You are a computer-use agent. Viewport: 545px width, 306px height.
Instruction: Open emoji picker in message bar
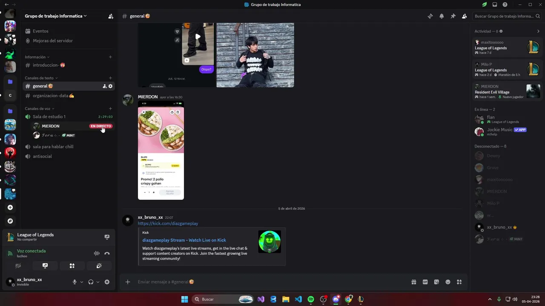pos(448,282)
